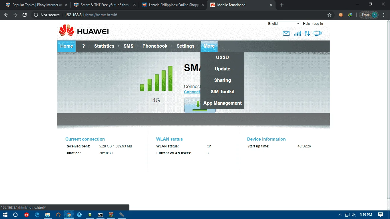
Task: Click the Log In link
Action: [318, 24]
